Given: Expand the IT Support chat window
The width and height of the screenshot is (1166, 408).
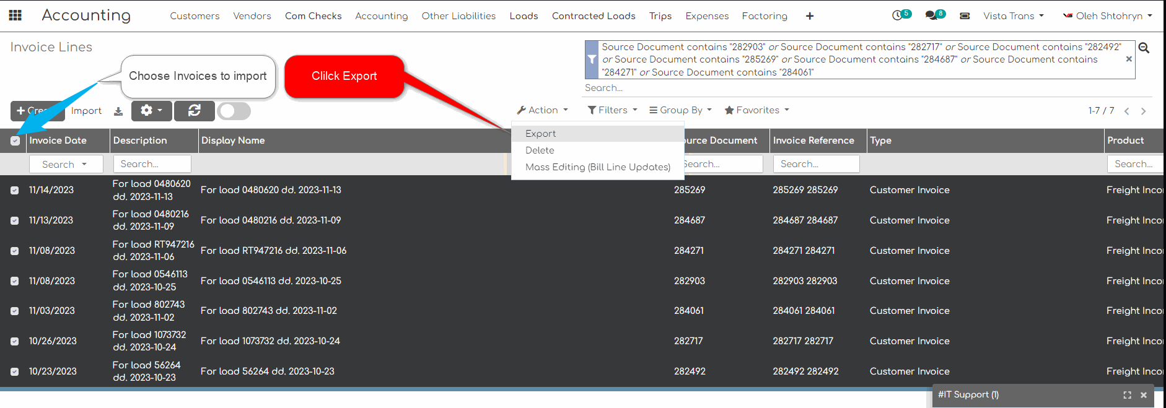Looking at the screenshot, I should tap(1127, 395).
